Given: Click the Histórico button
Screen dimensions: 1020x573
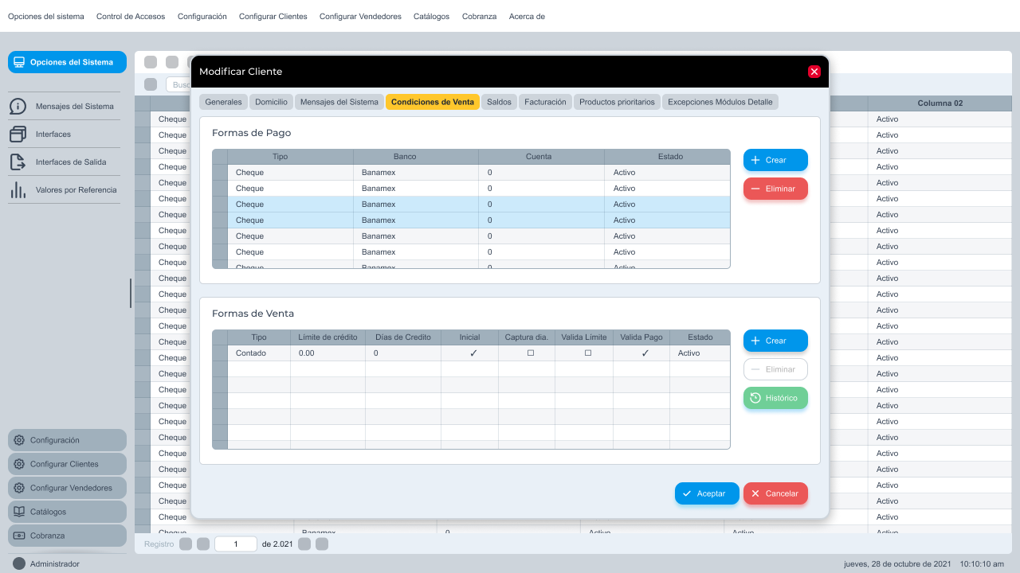Looking at the screenshot, I should click(x=775, y=398).
